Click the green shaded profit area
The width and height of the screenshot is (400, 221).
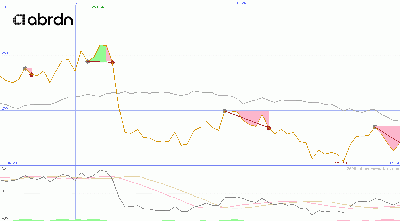coord(101,54)
